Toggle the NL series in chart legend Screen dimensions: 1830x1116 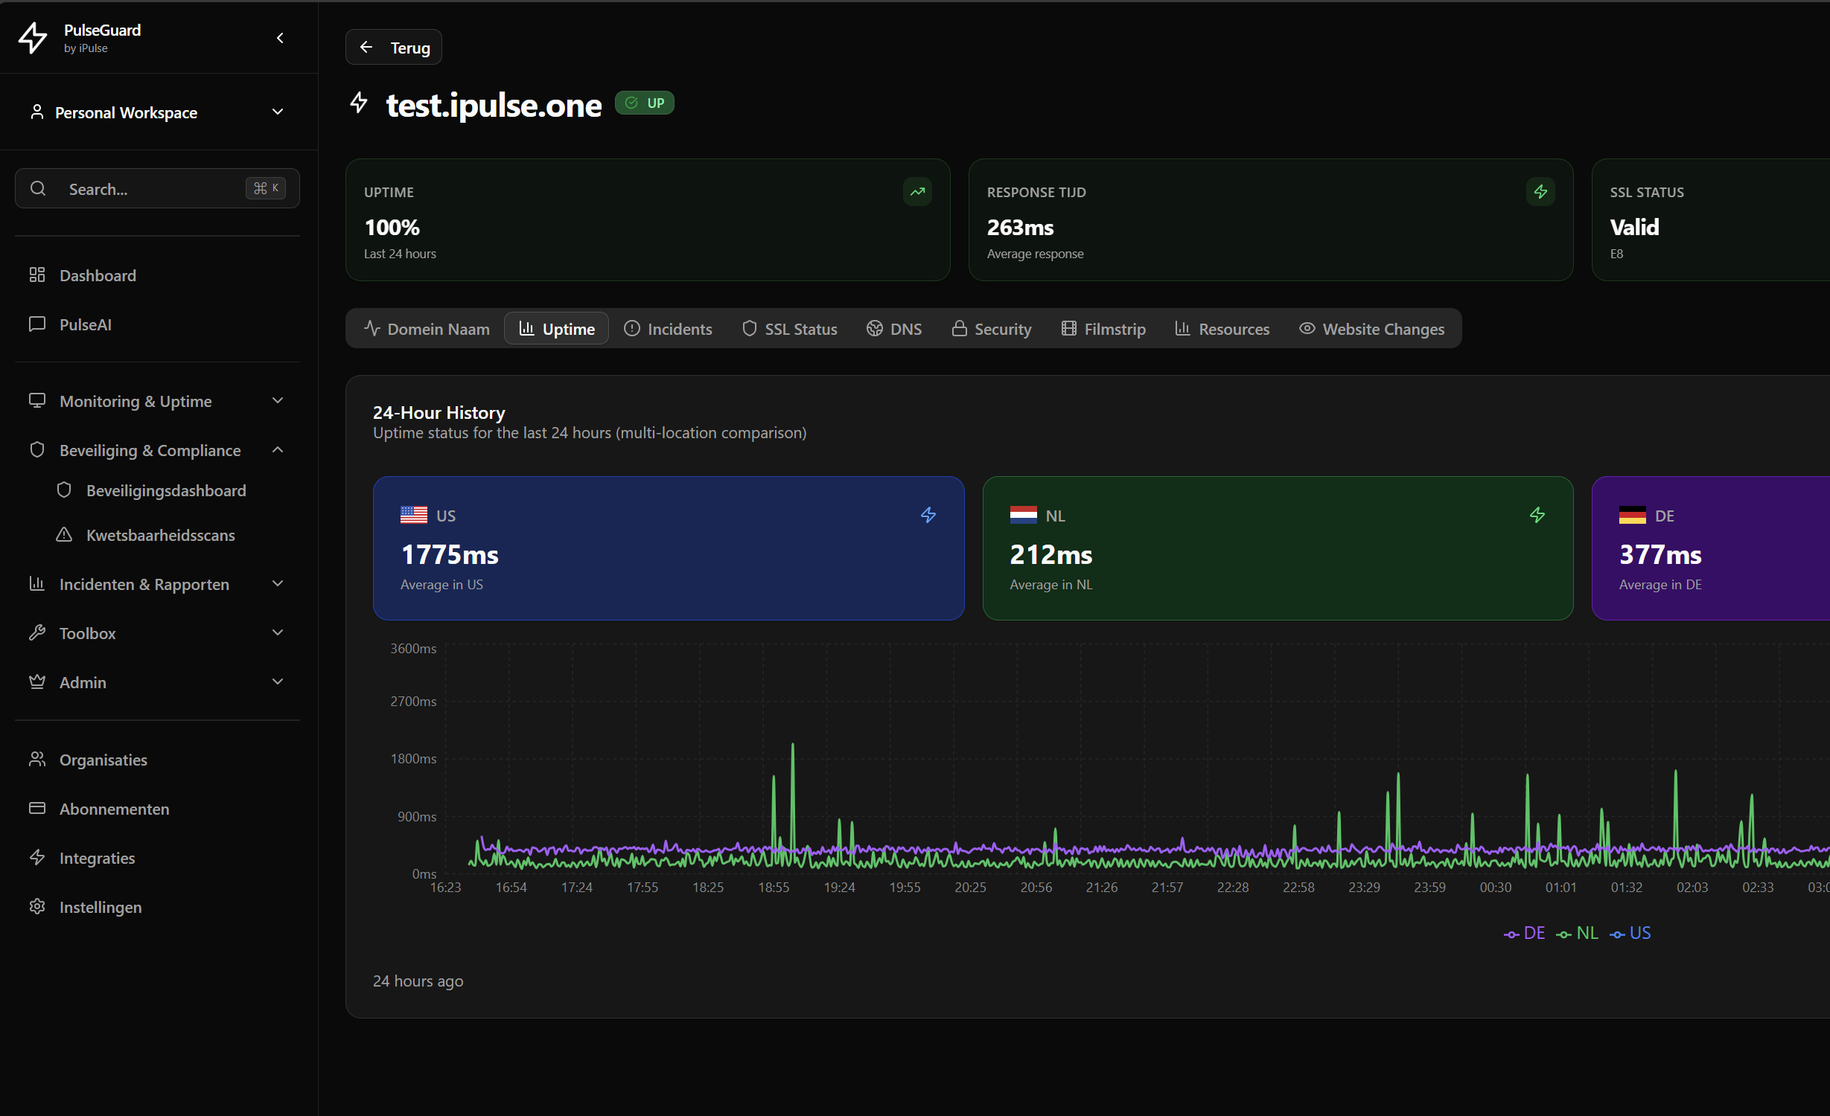[1578, 933]
